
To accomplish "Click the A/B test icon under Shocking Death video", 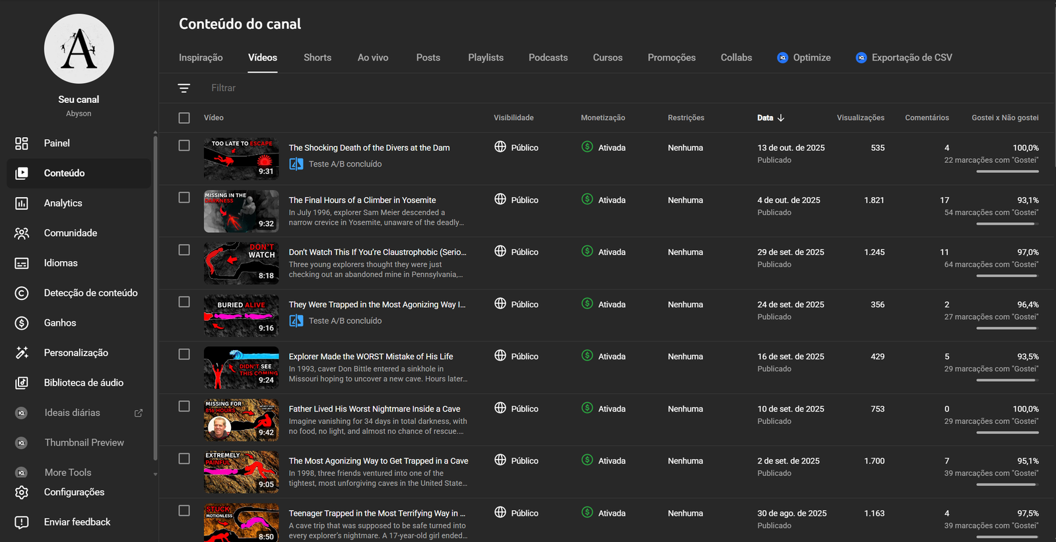I will (x=296, y=164).
